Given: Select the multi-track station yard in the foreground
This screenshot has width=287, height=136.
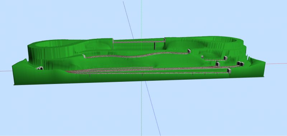Looking at the screenshot, I should [146, 70].
